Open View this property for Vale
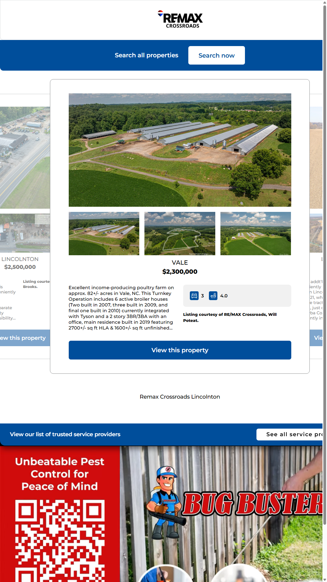The width and height of the screenshot is (327, 582). [x=180, y=350]
